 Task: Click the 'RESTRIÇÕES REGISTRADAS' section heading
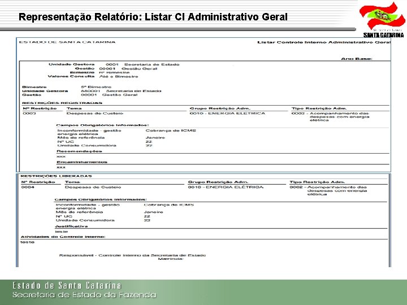click(62, 103)
